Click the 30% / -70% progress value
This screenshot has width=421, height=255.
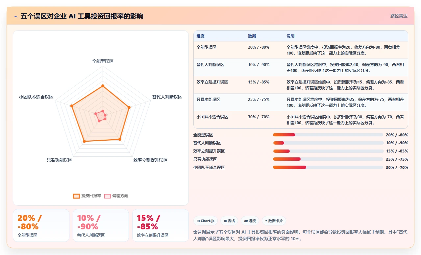[397, 168]
